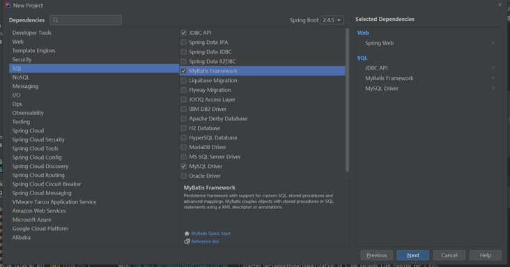
Task: Click the home icon beside MyBatis Quick Start
Action: tap(187, 234)
